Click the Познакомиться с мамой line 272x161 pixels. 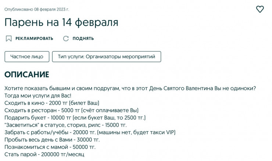(50, 147)
